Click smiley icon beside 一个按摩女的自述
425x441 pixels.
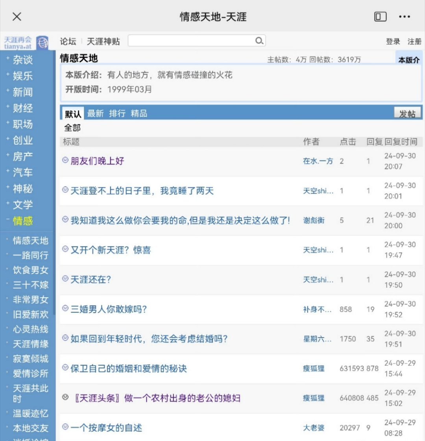point(65,427)
